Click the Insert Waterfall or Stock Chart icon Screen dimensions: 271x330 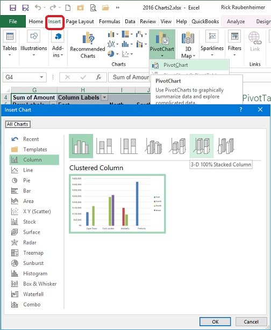[x=139, y=34]
